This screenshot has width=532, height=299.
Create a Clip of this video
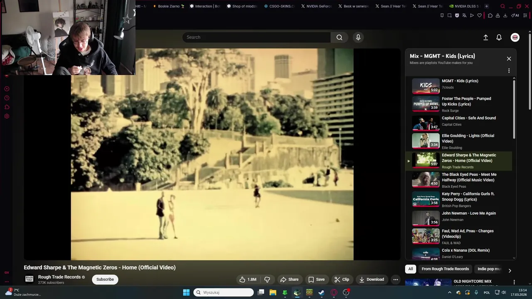(342, 279)
